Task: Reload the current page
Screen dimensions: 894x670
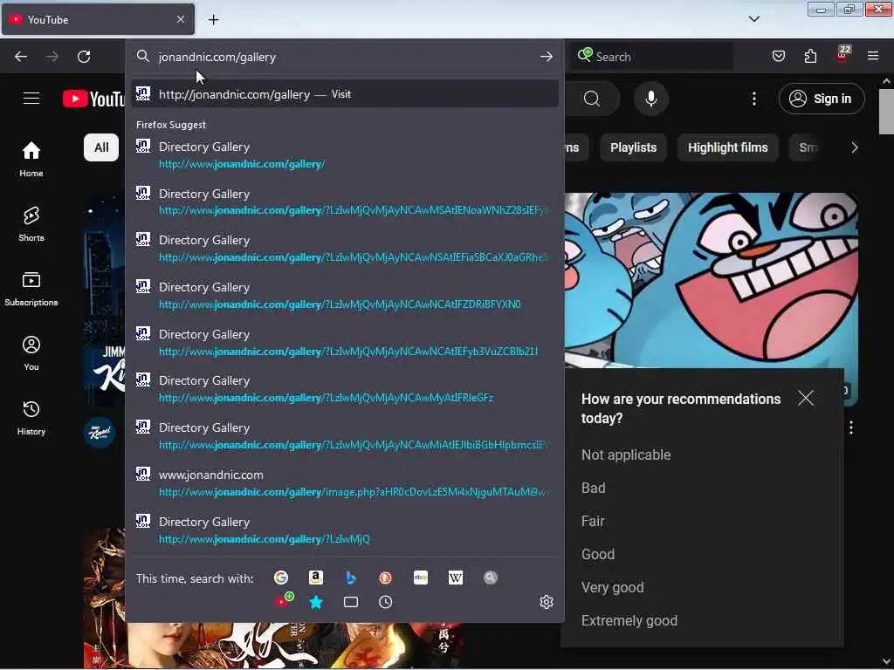Action: coord(84,57)
